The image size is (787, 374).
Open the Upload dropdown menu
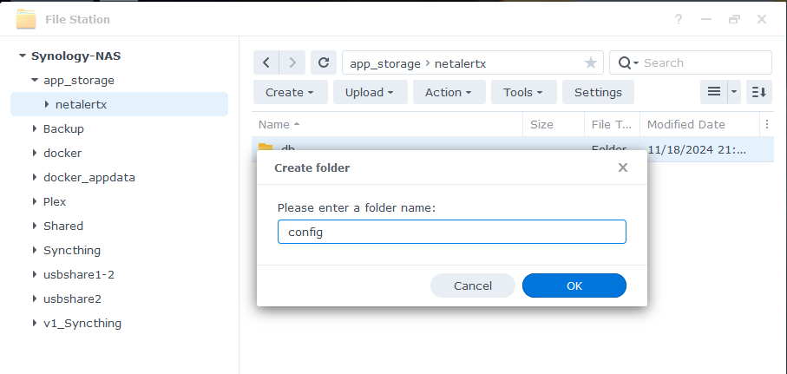(369, 92)
